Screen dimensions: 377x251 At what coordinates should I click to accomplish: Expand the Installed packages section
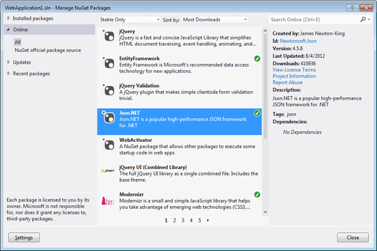click(8, 19)
